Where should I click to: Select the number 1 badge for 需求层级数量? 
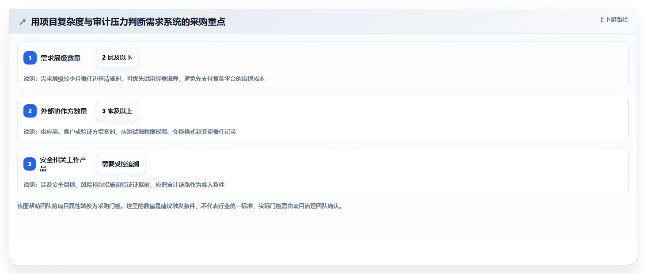(30, 58)
